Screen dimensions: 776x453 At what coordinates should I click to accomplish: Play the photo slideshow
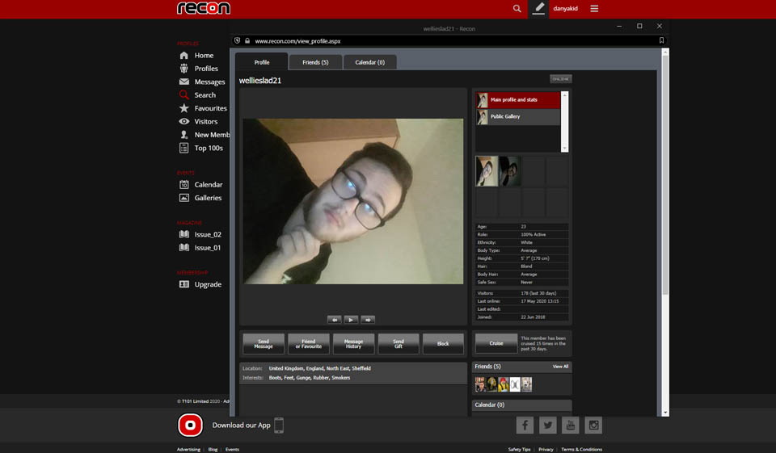pos(351,320)
